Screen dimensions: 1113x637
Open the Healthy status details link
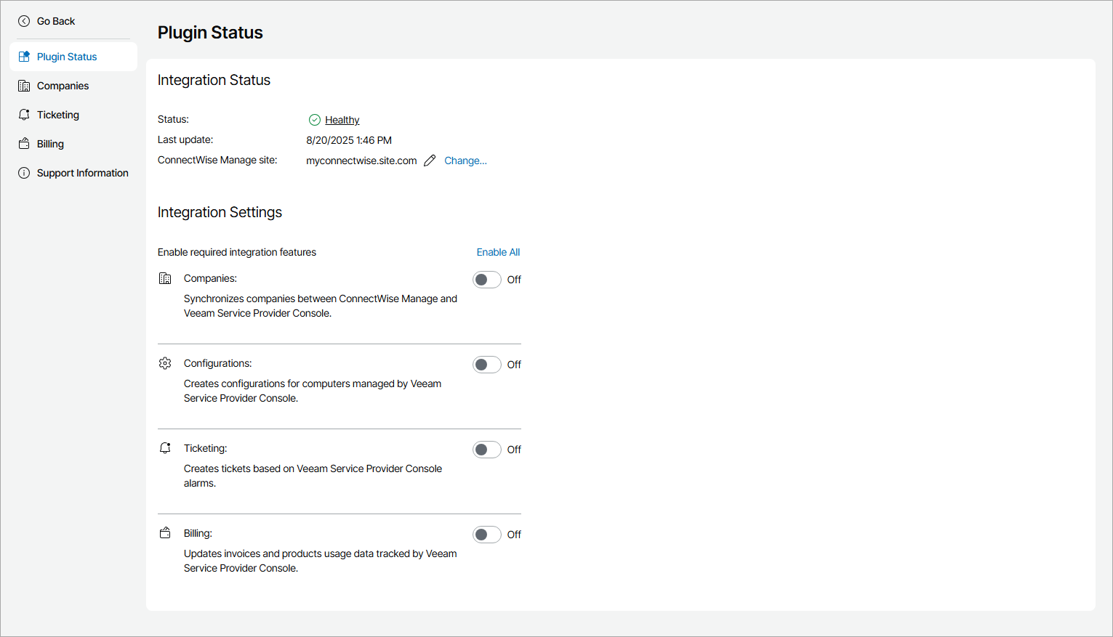click(342, 119)
